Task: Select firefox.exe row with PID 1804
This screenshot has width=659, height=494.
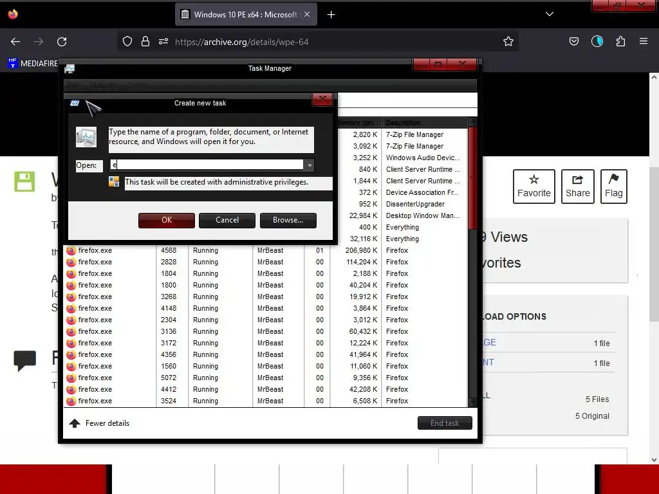Action: [265, 273]
